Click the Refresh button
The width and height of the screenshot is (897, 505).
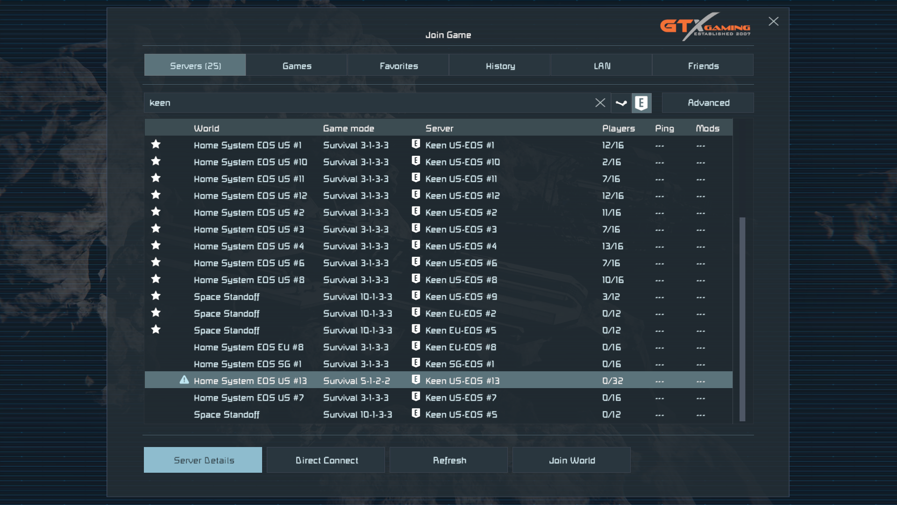pyautogui.click(x=449, y=460)
